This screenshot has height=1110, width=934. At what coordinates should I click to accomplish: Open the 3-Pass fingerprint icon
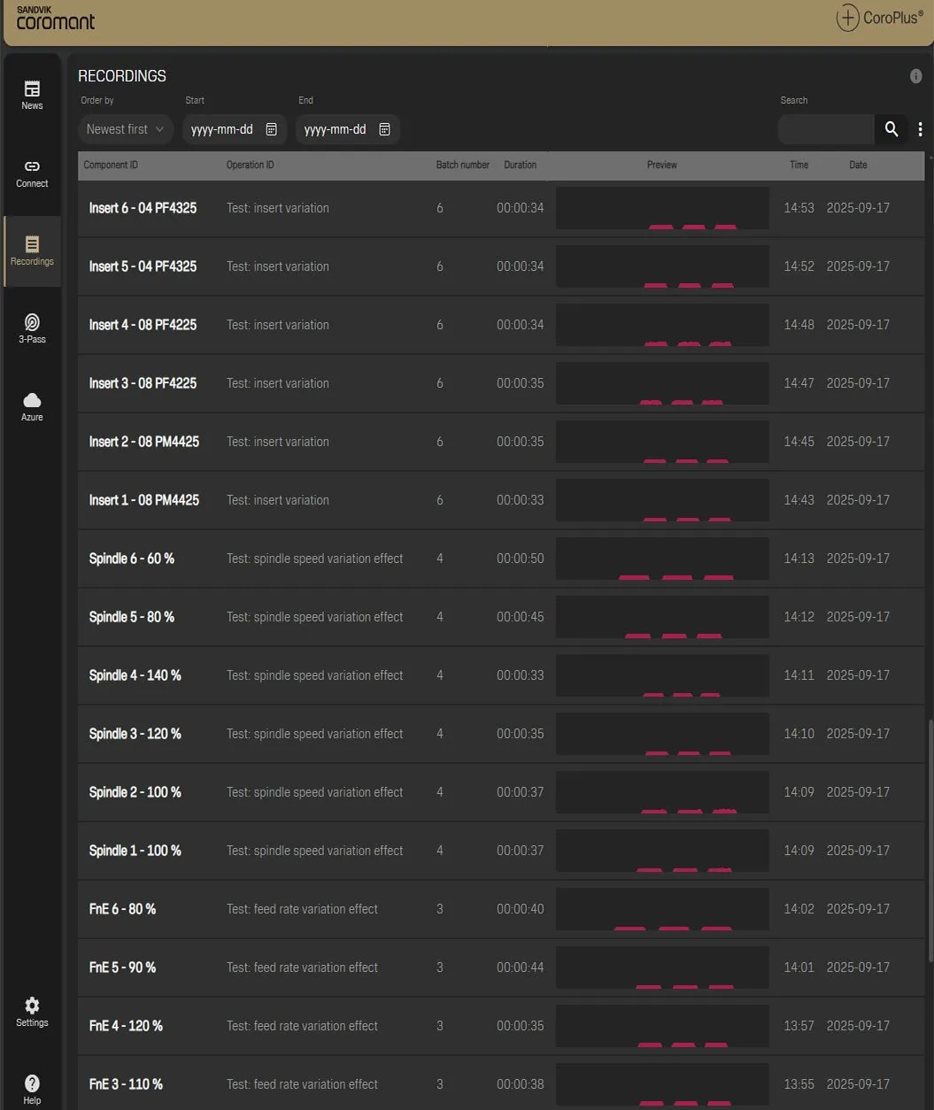(x=32, y=328)
